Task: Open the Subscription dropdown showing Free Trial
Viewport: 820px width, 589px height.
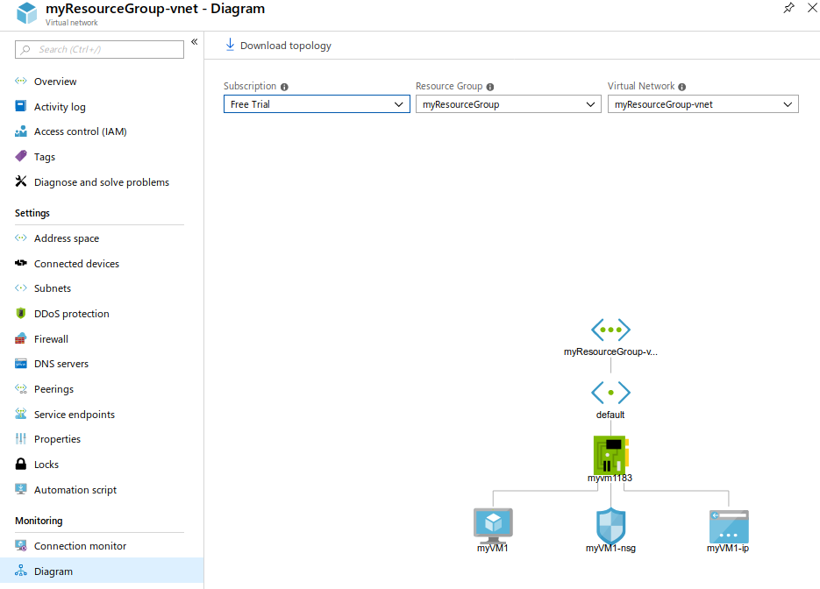Action: (x=317, y=103)
